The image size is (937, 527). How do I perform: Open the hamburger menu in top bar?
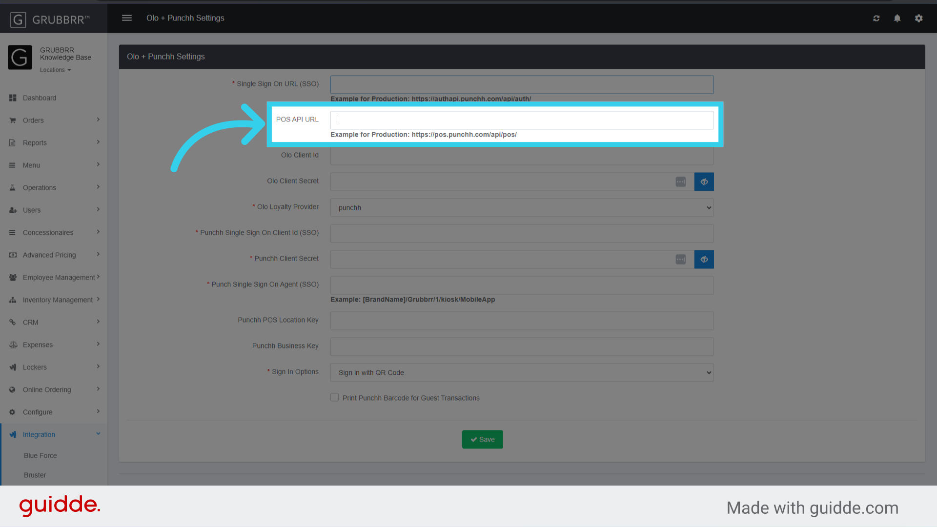point(127,18)
